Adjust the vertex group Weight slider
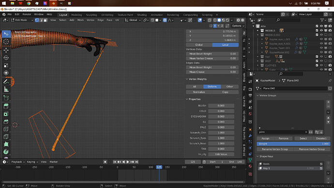The height and width of the screenshot is (188, 334). point(293,144)
